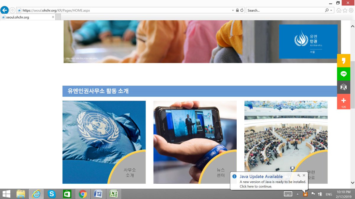Select the seoul.ohchr.org tab

tap(28, 17)
